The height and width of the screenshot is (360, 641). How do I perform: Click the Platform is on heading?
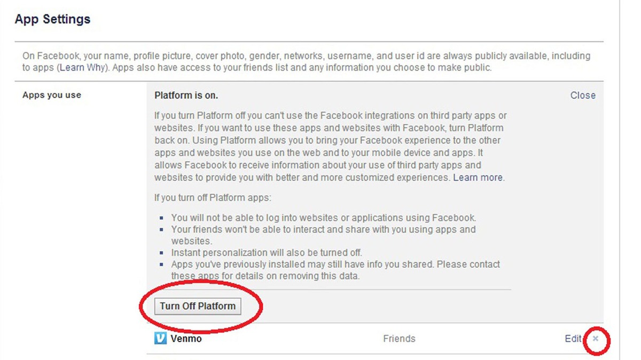(x=186, y=95)
